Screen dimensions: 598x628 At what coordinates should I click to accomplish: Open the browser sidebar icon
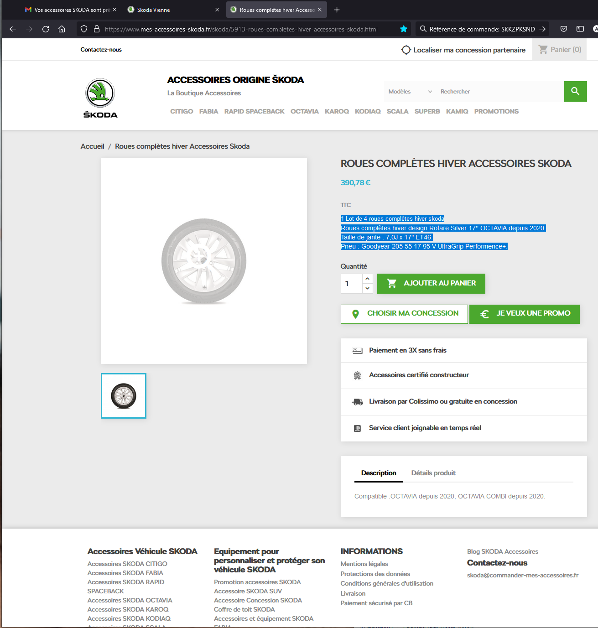click(580, 29)
